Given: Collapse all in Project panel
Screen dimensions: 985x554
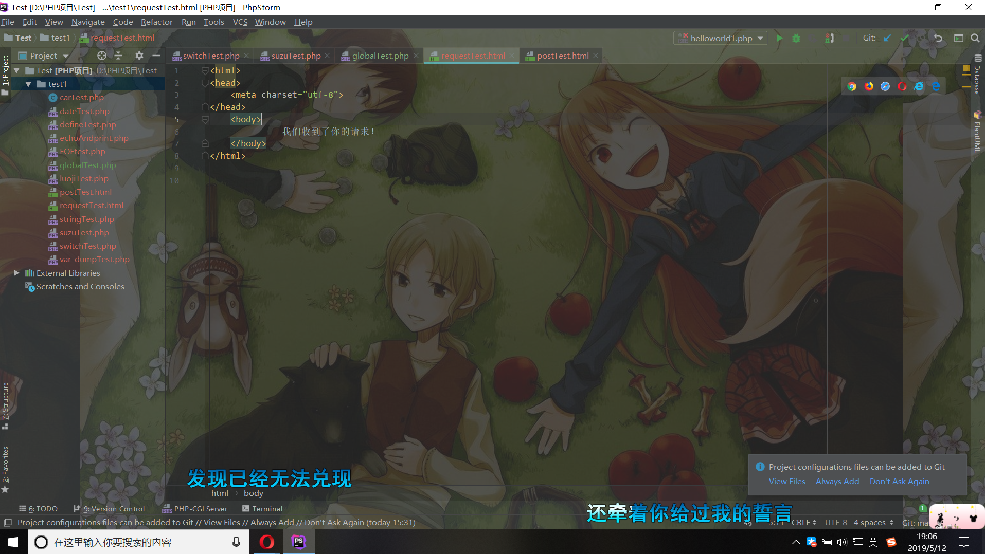Looking at the screenshot, I should 118,56.
